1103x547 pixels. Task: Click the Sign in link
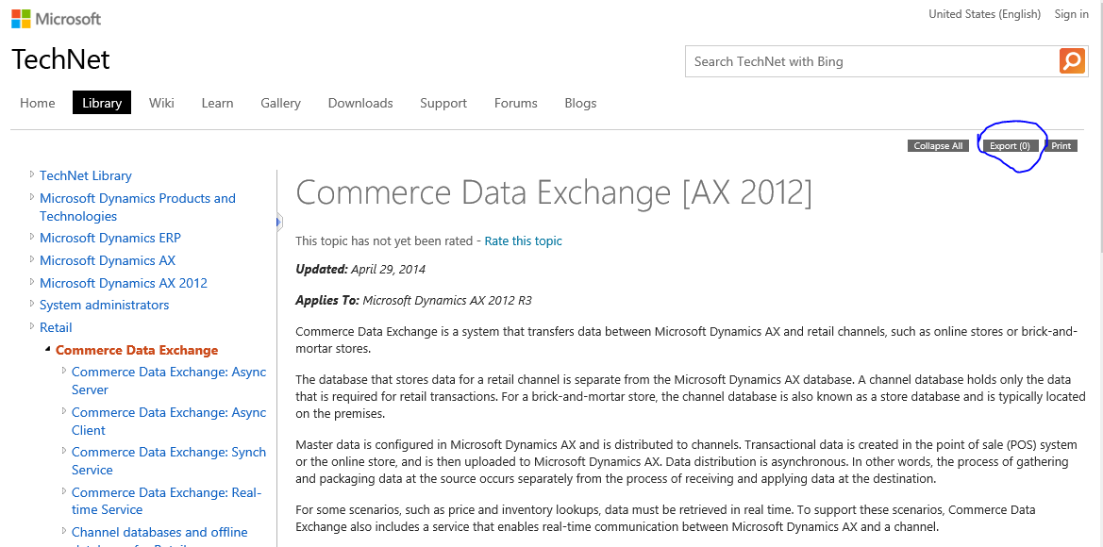click(1071, 14)
